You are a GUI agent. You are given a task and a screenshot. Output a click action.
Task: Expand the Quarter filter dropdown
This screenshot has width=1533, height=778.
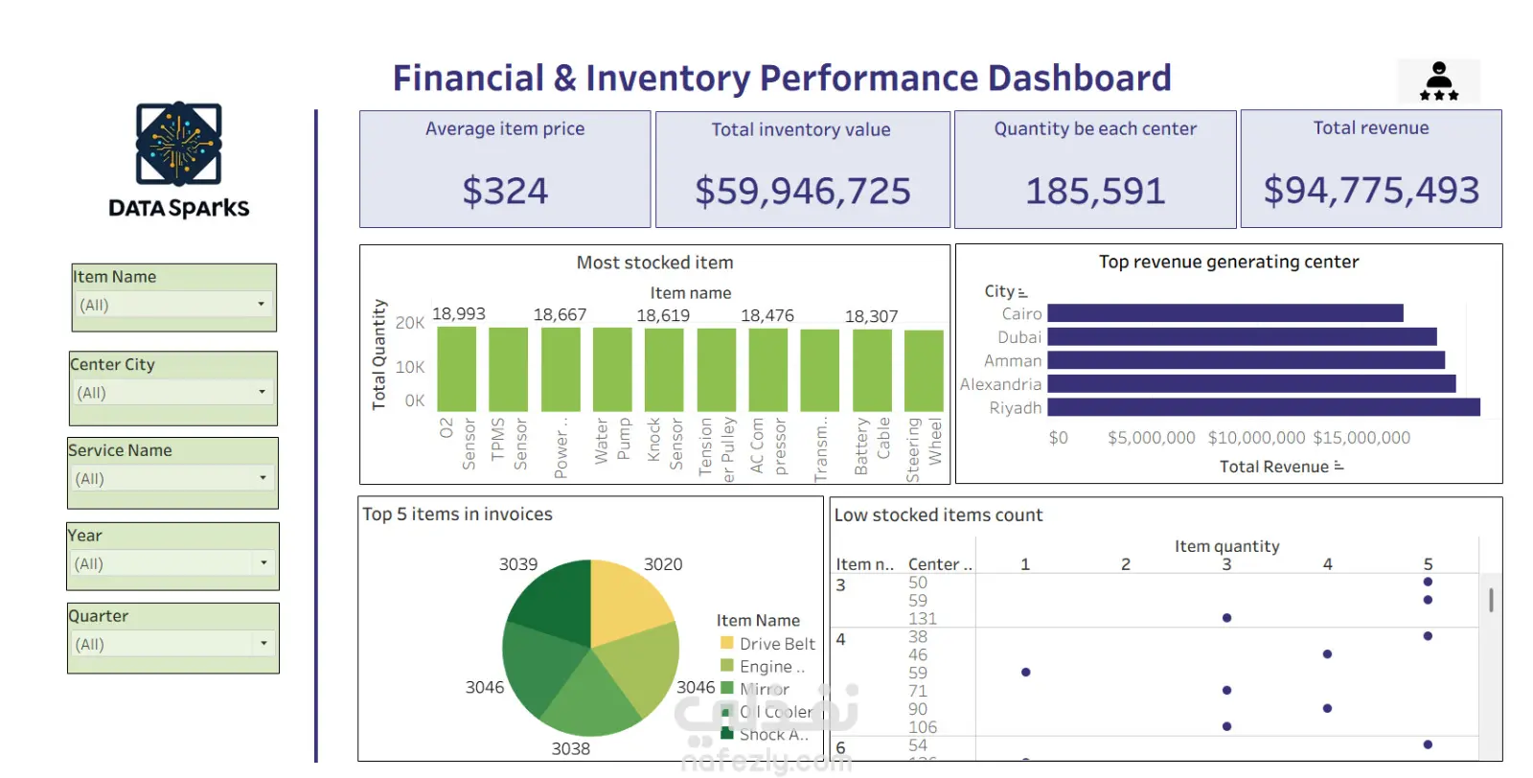point(263,644)
